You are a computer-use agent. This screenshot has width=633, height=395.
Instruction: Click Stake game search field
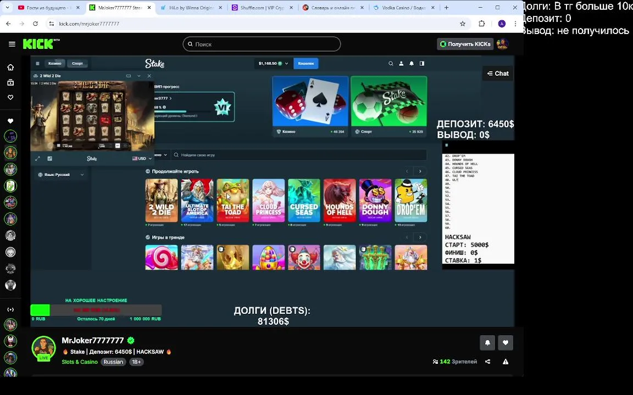click(x=299, y=155)
